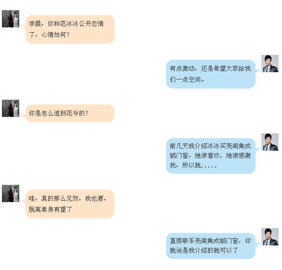Select the blue bubble starting 直接联系亮阁集成铝门窗
The height and width of the screenshot is (270, 282).
point(211,246)
